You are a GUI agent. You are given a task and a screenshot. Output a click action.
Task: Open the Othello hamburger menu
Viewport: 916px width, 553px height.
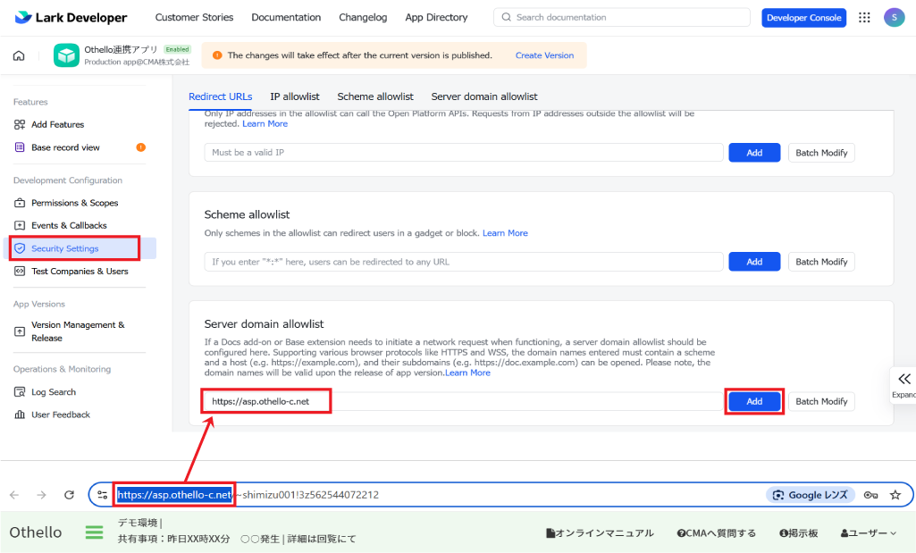94,532
